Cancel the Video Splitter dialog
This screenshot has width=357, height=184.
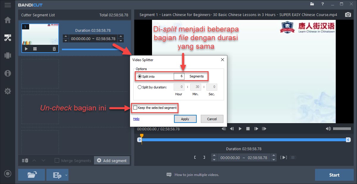pos(212,119)
